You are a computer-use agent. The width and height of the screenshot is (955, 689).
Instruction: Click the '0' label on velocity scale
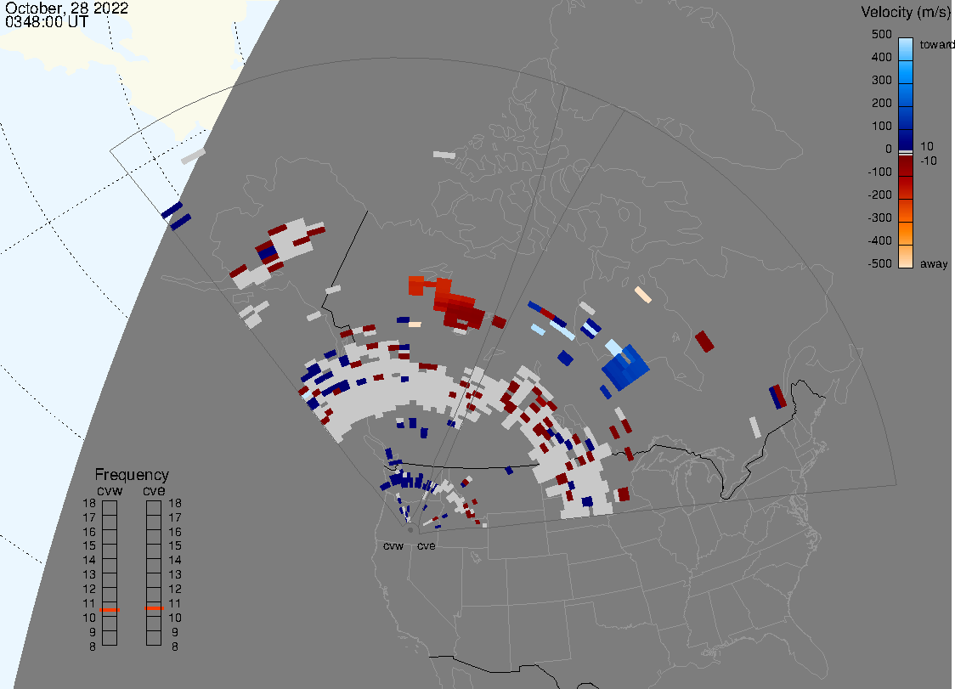point(889,150)
